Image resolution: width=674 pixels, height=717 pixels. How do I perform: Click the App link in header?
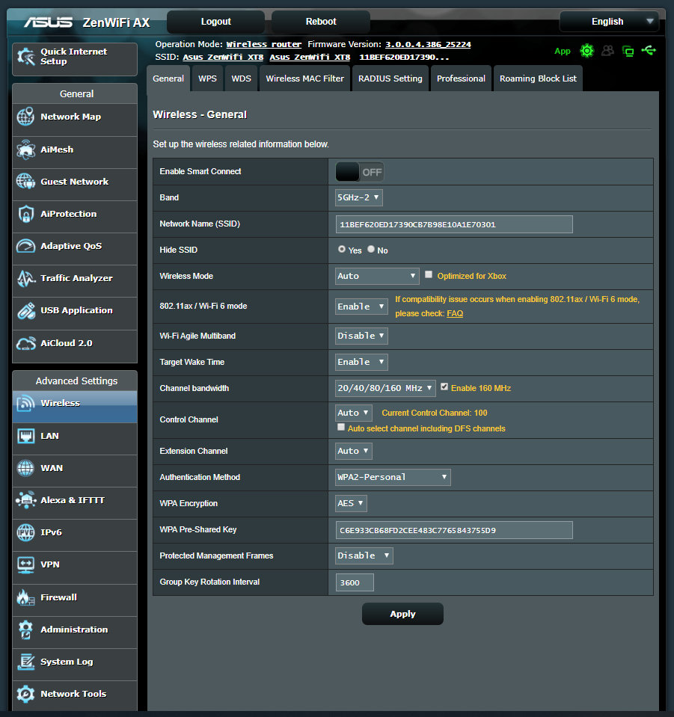[x=563, y=51]
